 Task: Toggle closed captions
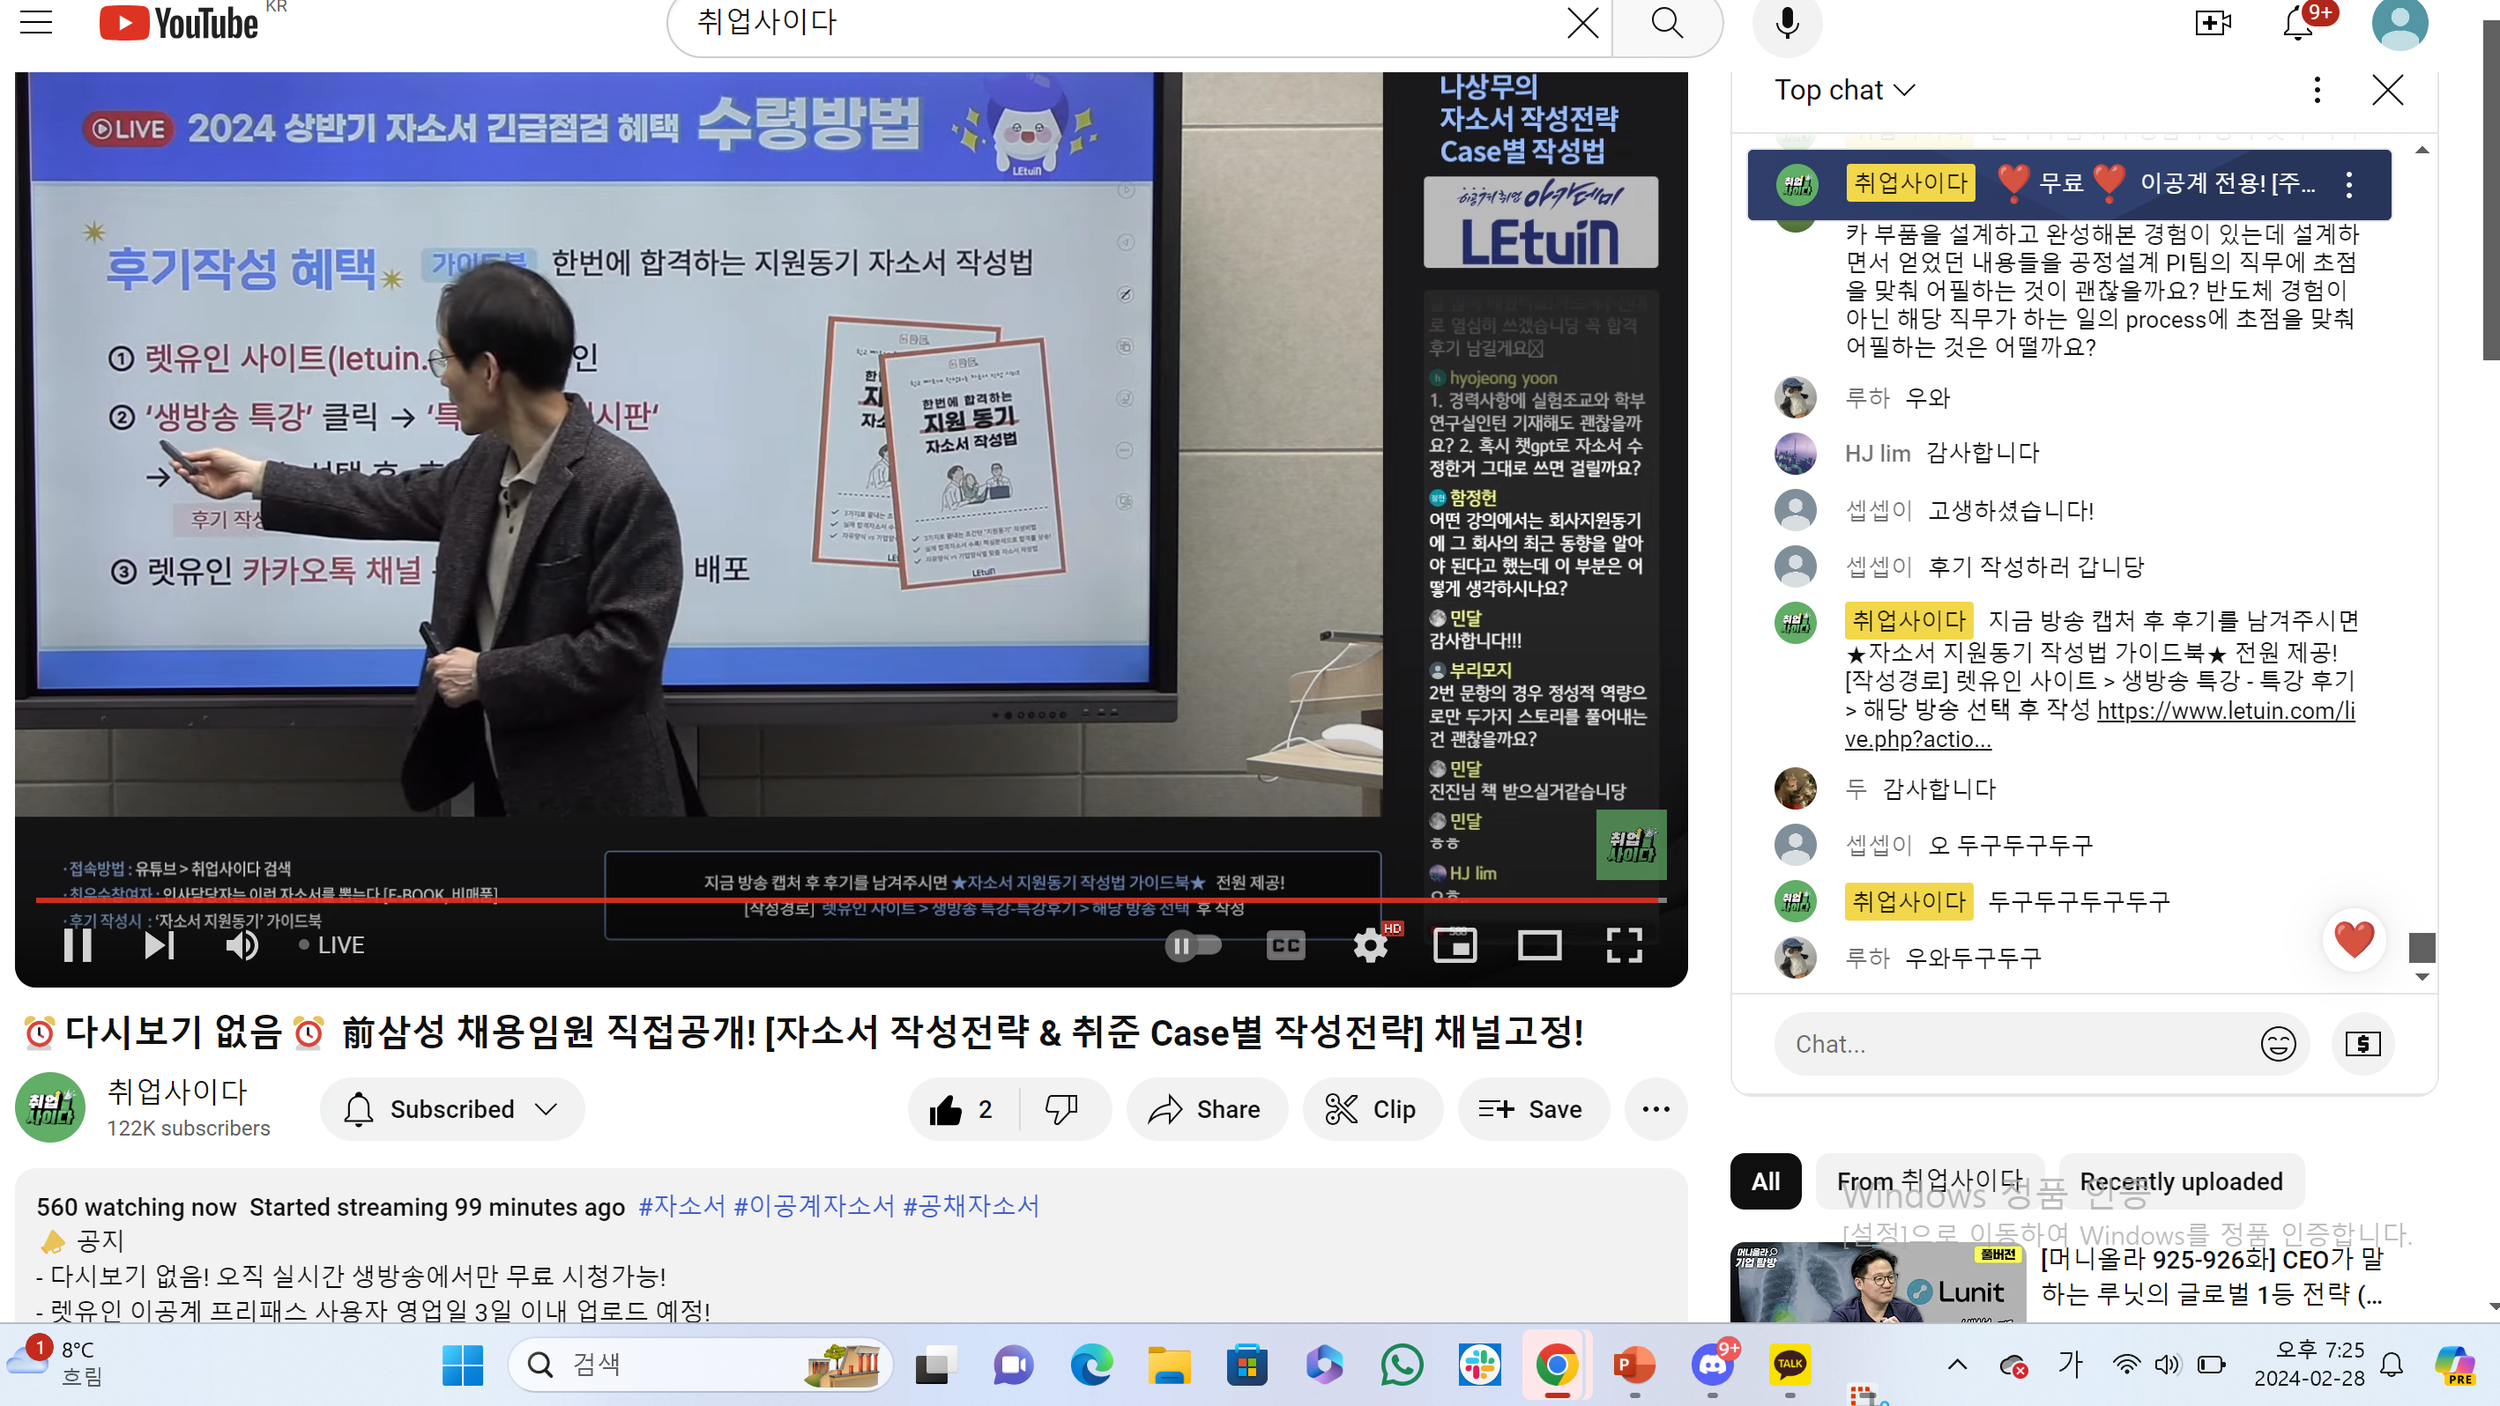1286,944
